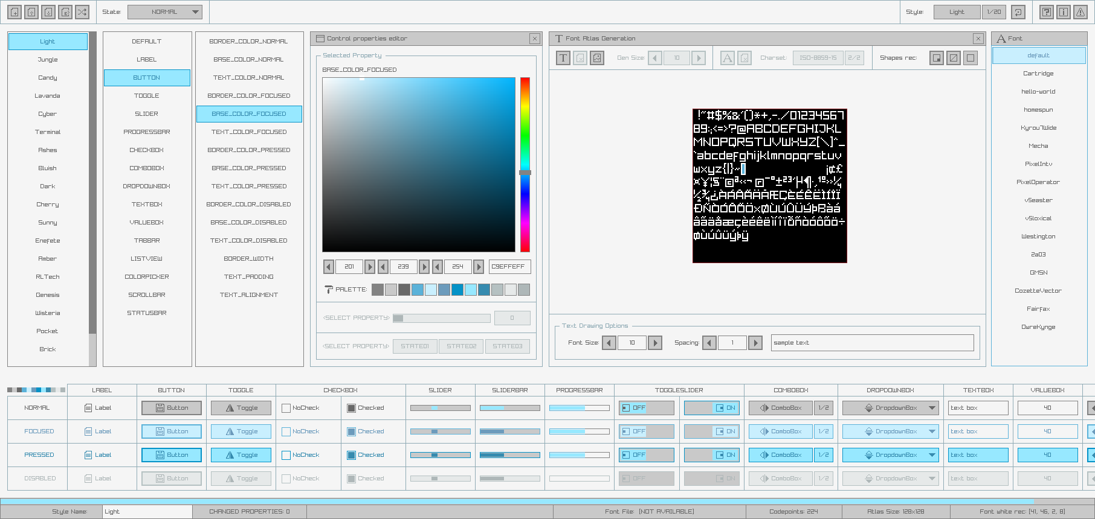Open the FOCUSED row DropdownBox
This screenshot has height=519, width=1095.
891,431
